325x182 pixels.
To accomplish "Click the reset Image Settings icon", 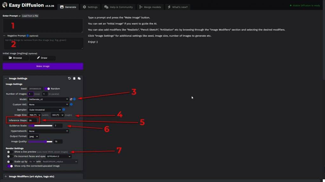I will coord(70,78).
